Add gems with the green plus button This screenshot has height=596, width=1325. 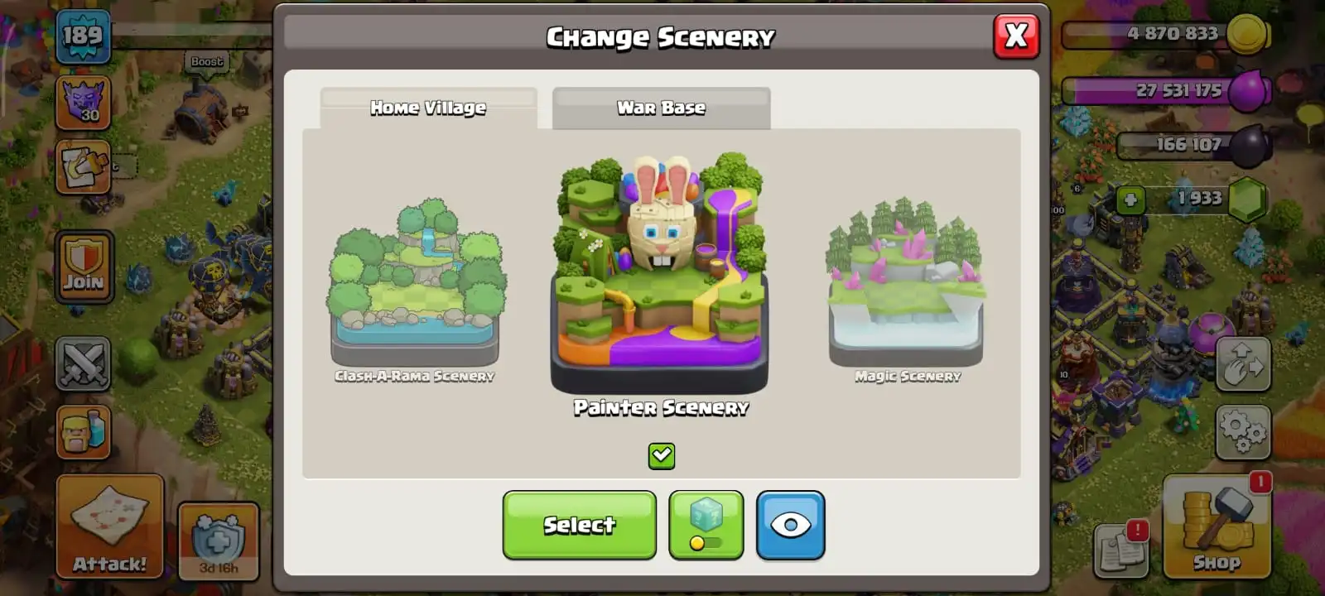pyautogui.click(x=1130, y=199)
